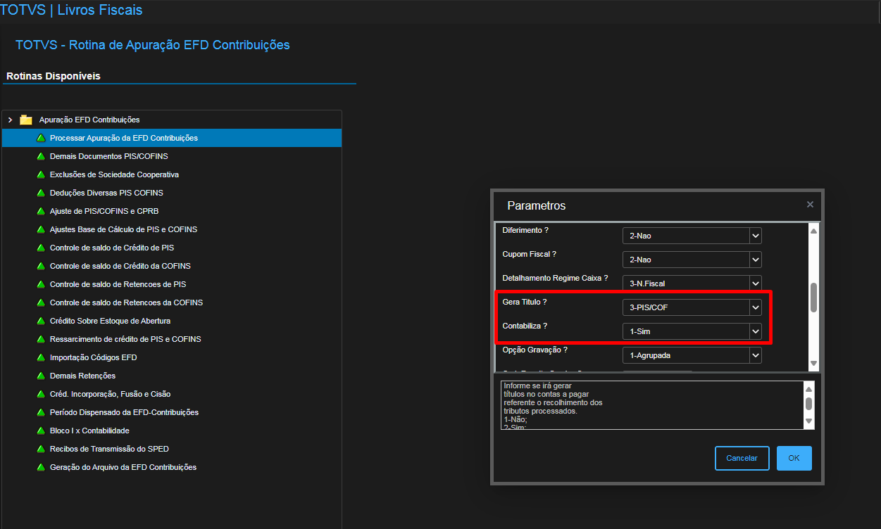The image size is (881, 529).
Task: Open the Diferimento dropdown
Action: 756,236
